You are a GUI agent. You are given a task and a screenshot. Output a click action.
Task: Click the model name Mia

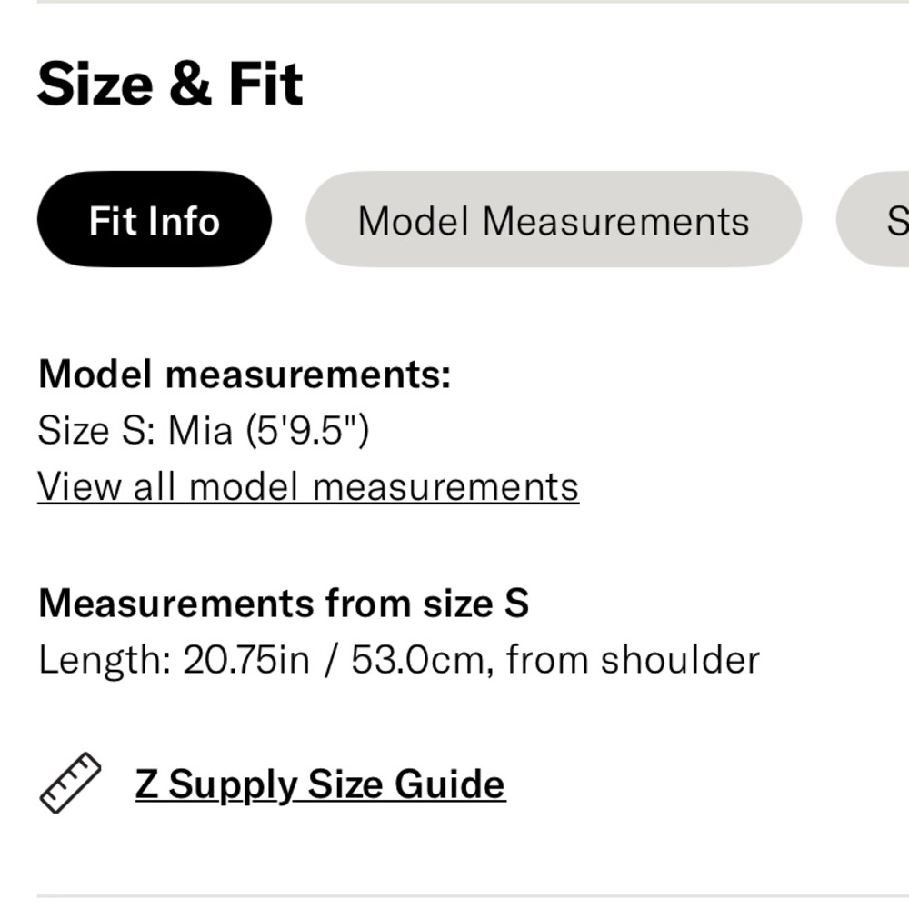200,430
